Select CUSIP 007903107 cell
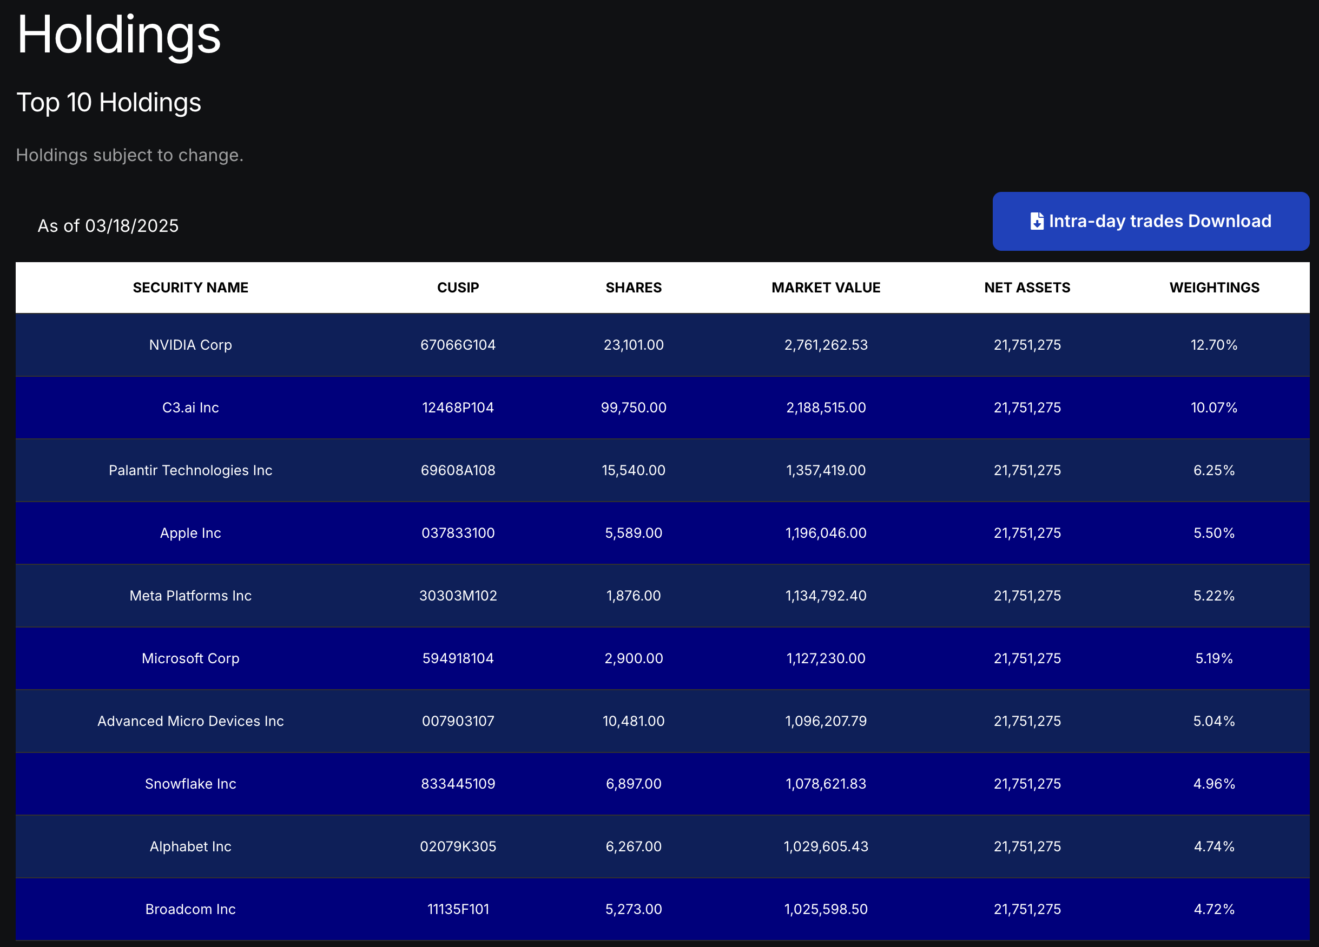 point(458,722)
